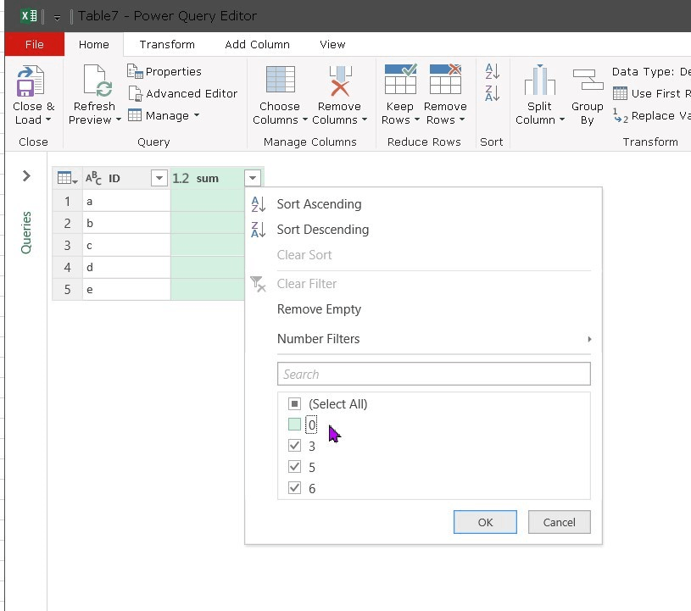Cancel the filter dialog
The image size is (691, 611).
(x=559, y=522)
